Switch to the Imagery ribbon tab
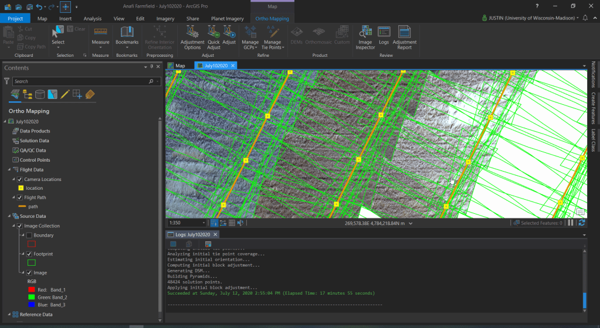 click(x=165, y=19)
